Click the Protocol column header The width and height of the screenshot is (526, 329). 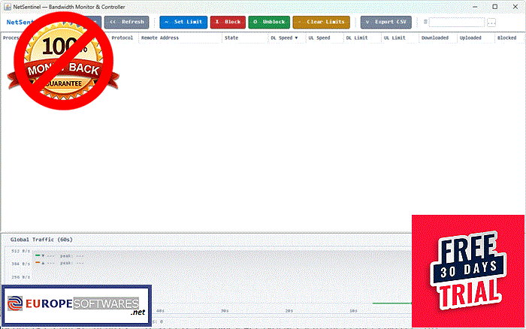pyautogui.click(x=122, y=38)
